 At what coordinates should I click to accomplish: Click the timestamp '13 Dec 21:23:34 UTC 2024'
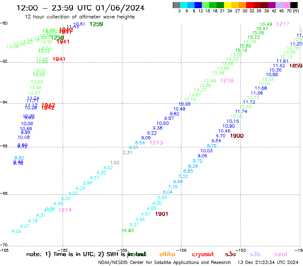[x=268, y=263]
